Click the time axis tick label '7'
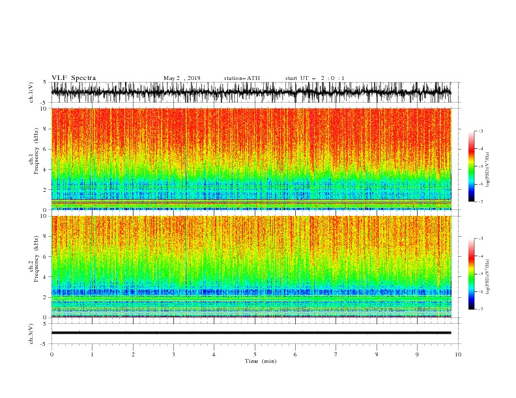 pos(336,354)
